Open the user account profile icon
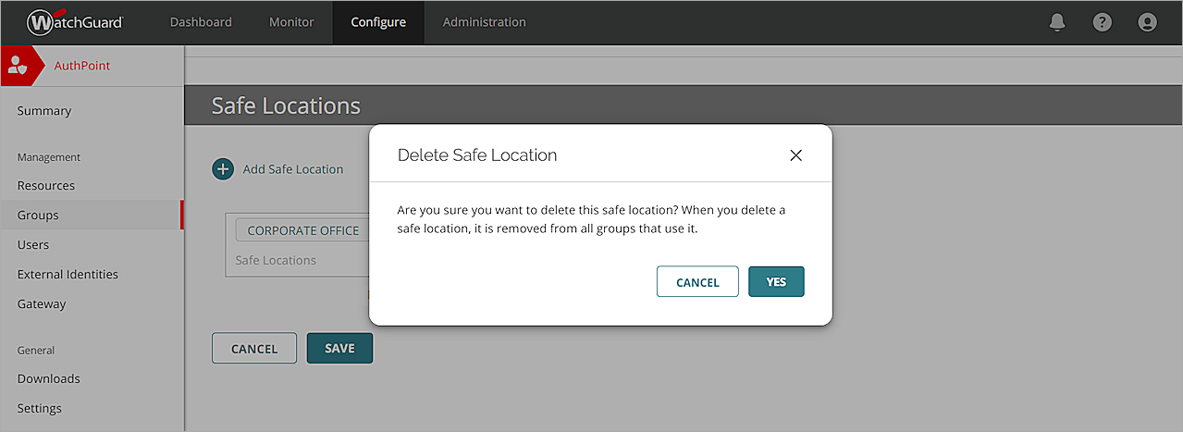Image resolution: width=1183 pixels, height=432 pixels. [x=1147, y=22]
